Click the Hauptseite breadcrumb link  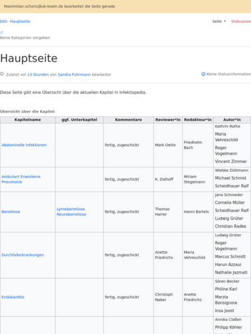click(x=20, y=21)
